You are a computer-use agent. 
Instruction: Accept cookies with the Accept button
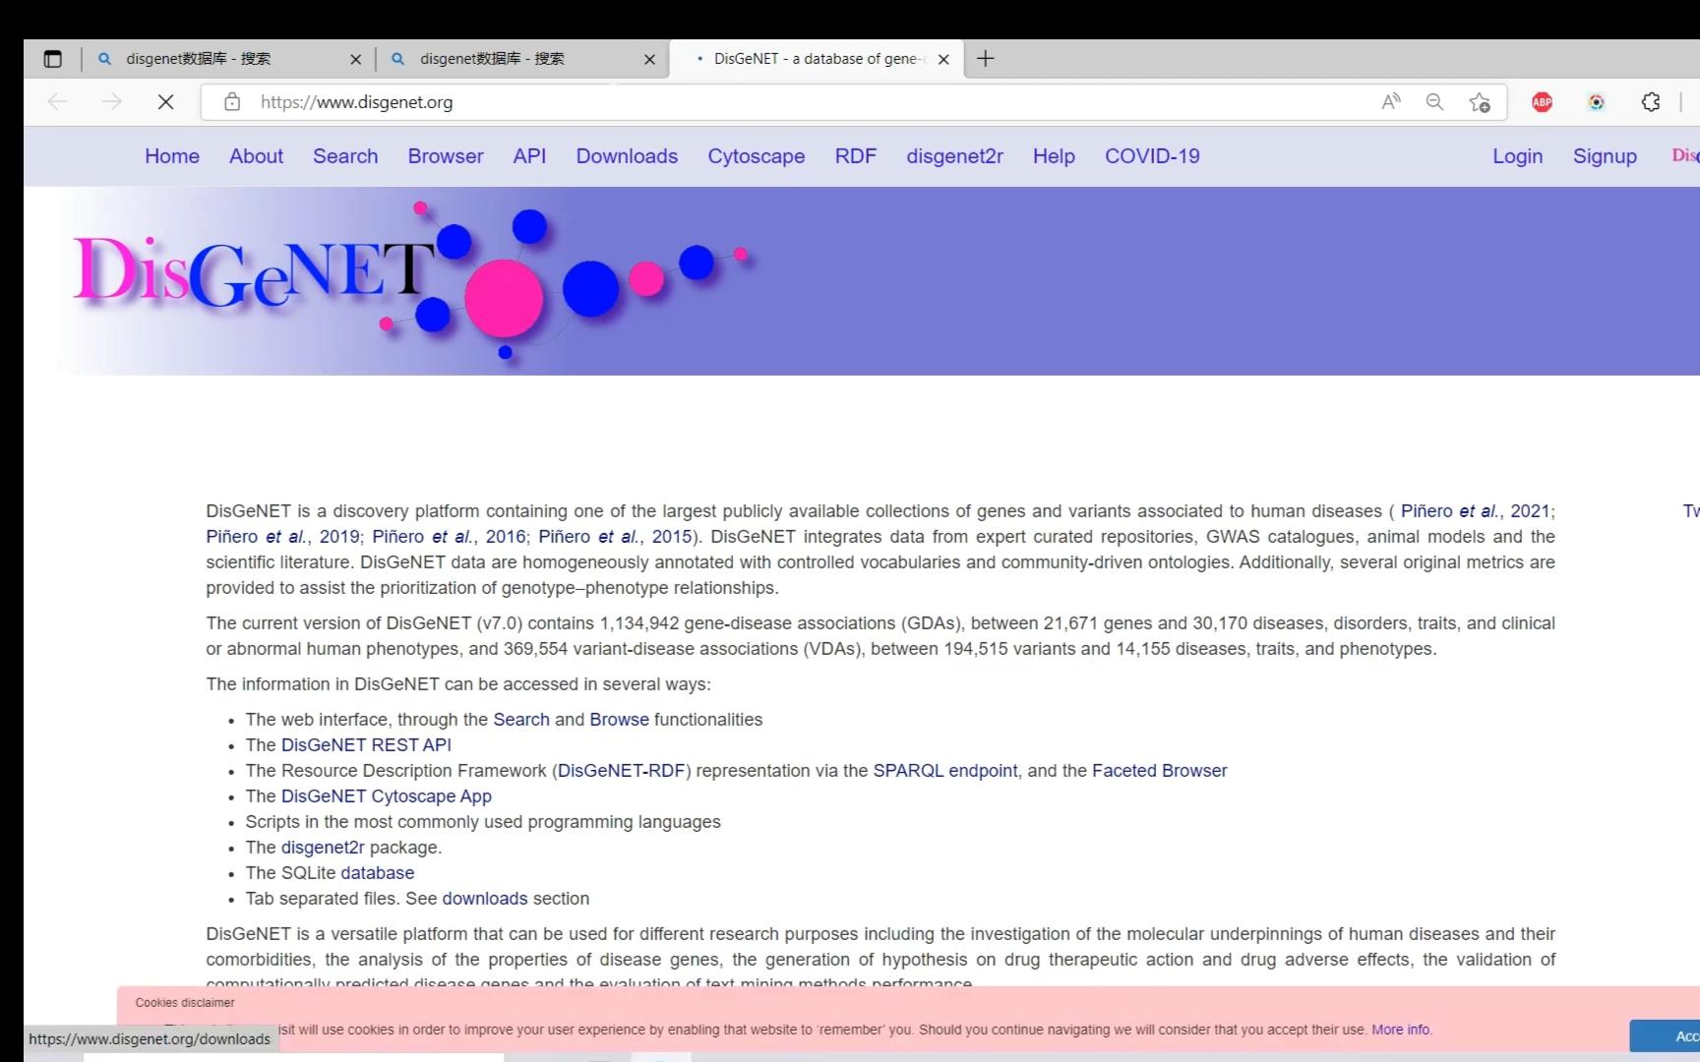pos(1665,1036)
